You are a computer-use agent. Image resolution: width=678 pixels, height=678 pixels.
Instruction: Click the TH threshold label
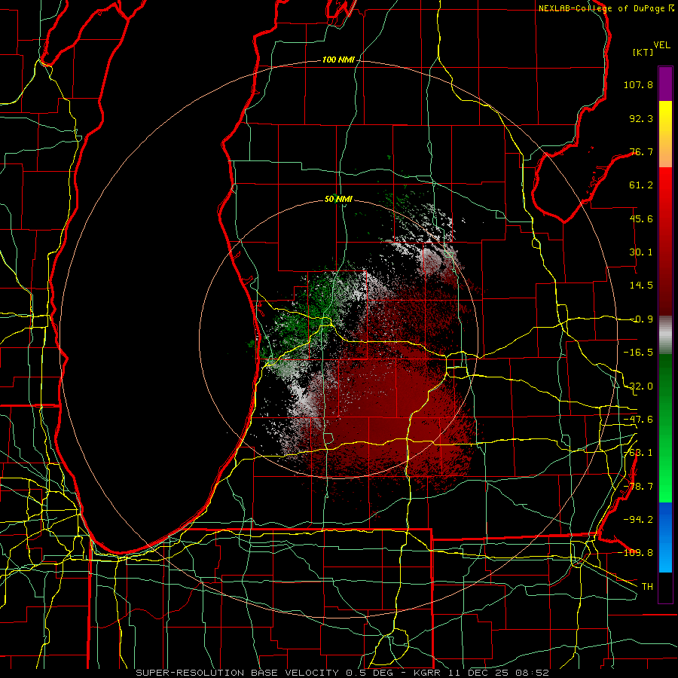click(x=647, y=586)
